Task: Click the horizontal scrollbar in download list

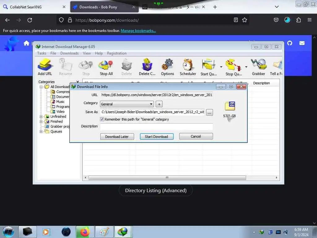Action: coord(167,178)
